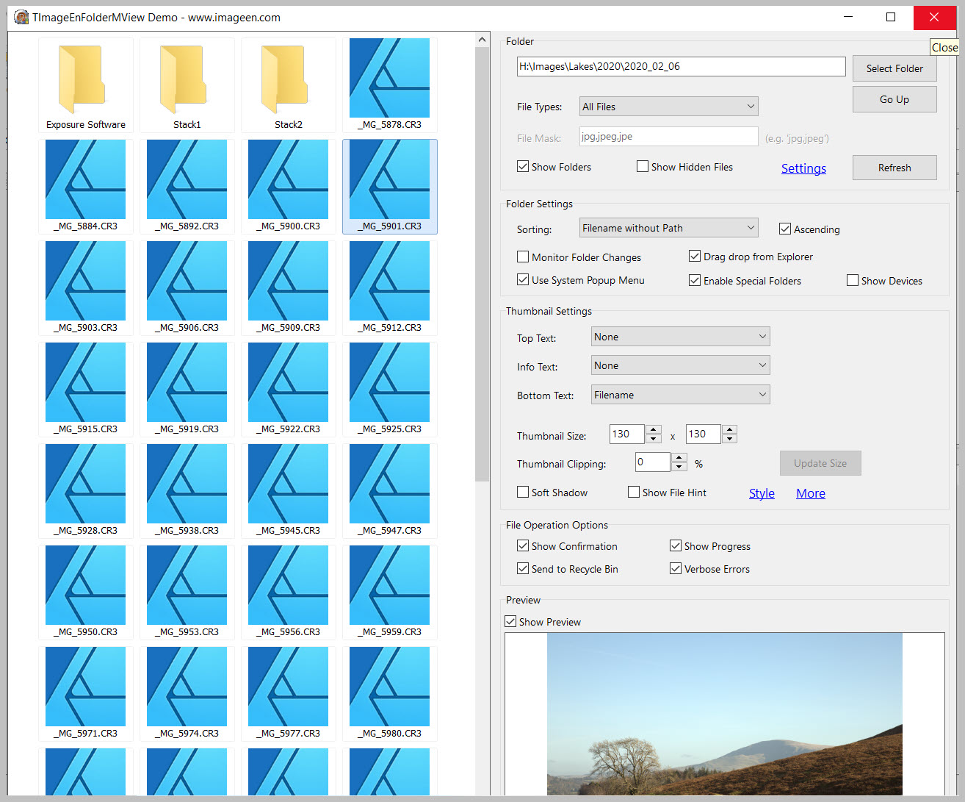Select the _MG_5956.CR3 file thumbnail

tap(289, 592)
